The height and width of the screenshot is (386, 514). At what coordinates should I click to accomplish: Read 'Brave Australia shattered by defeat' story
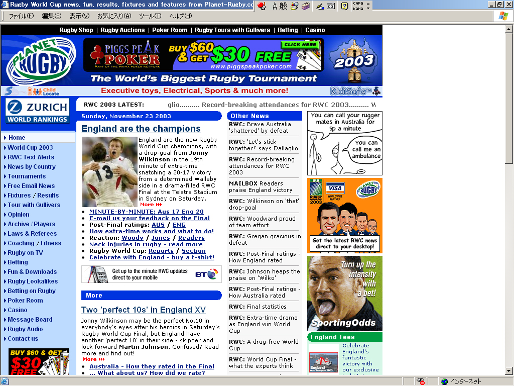(260, 127)
